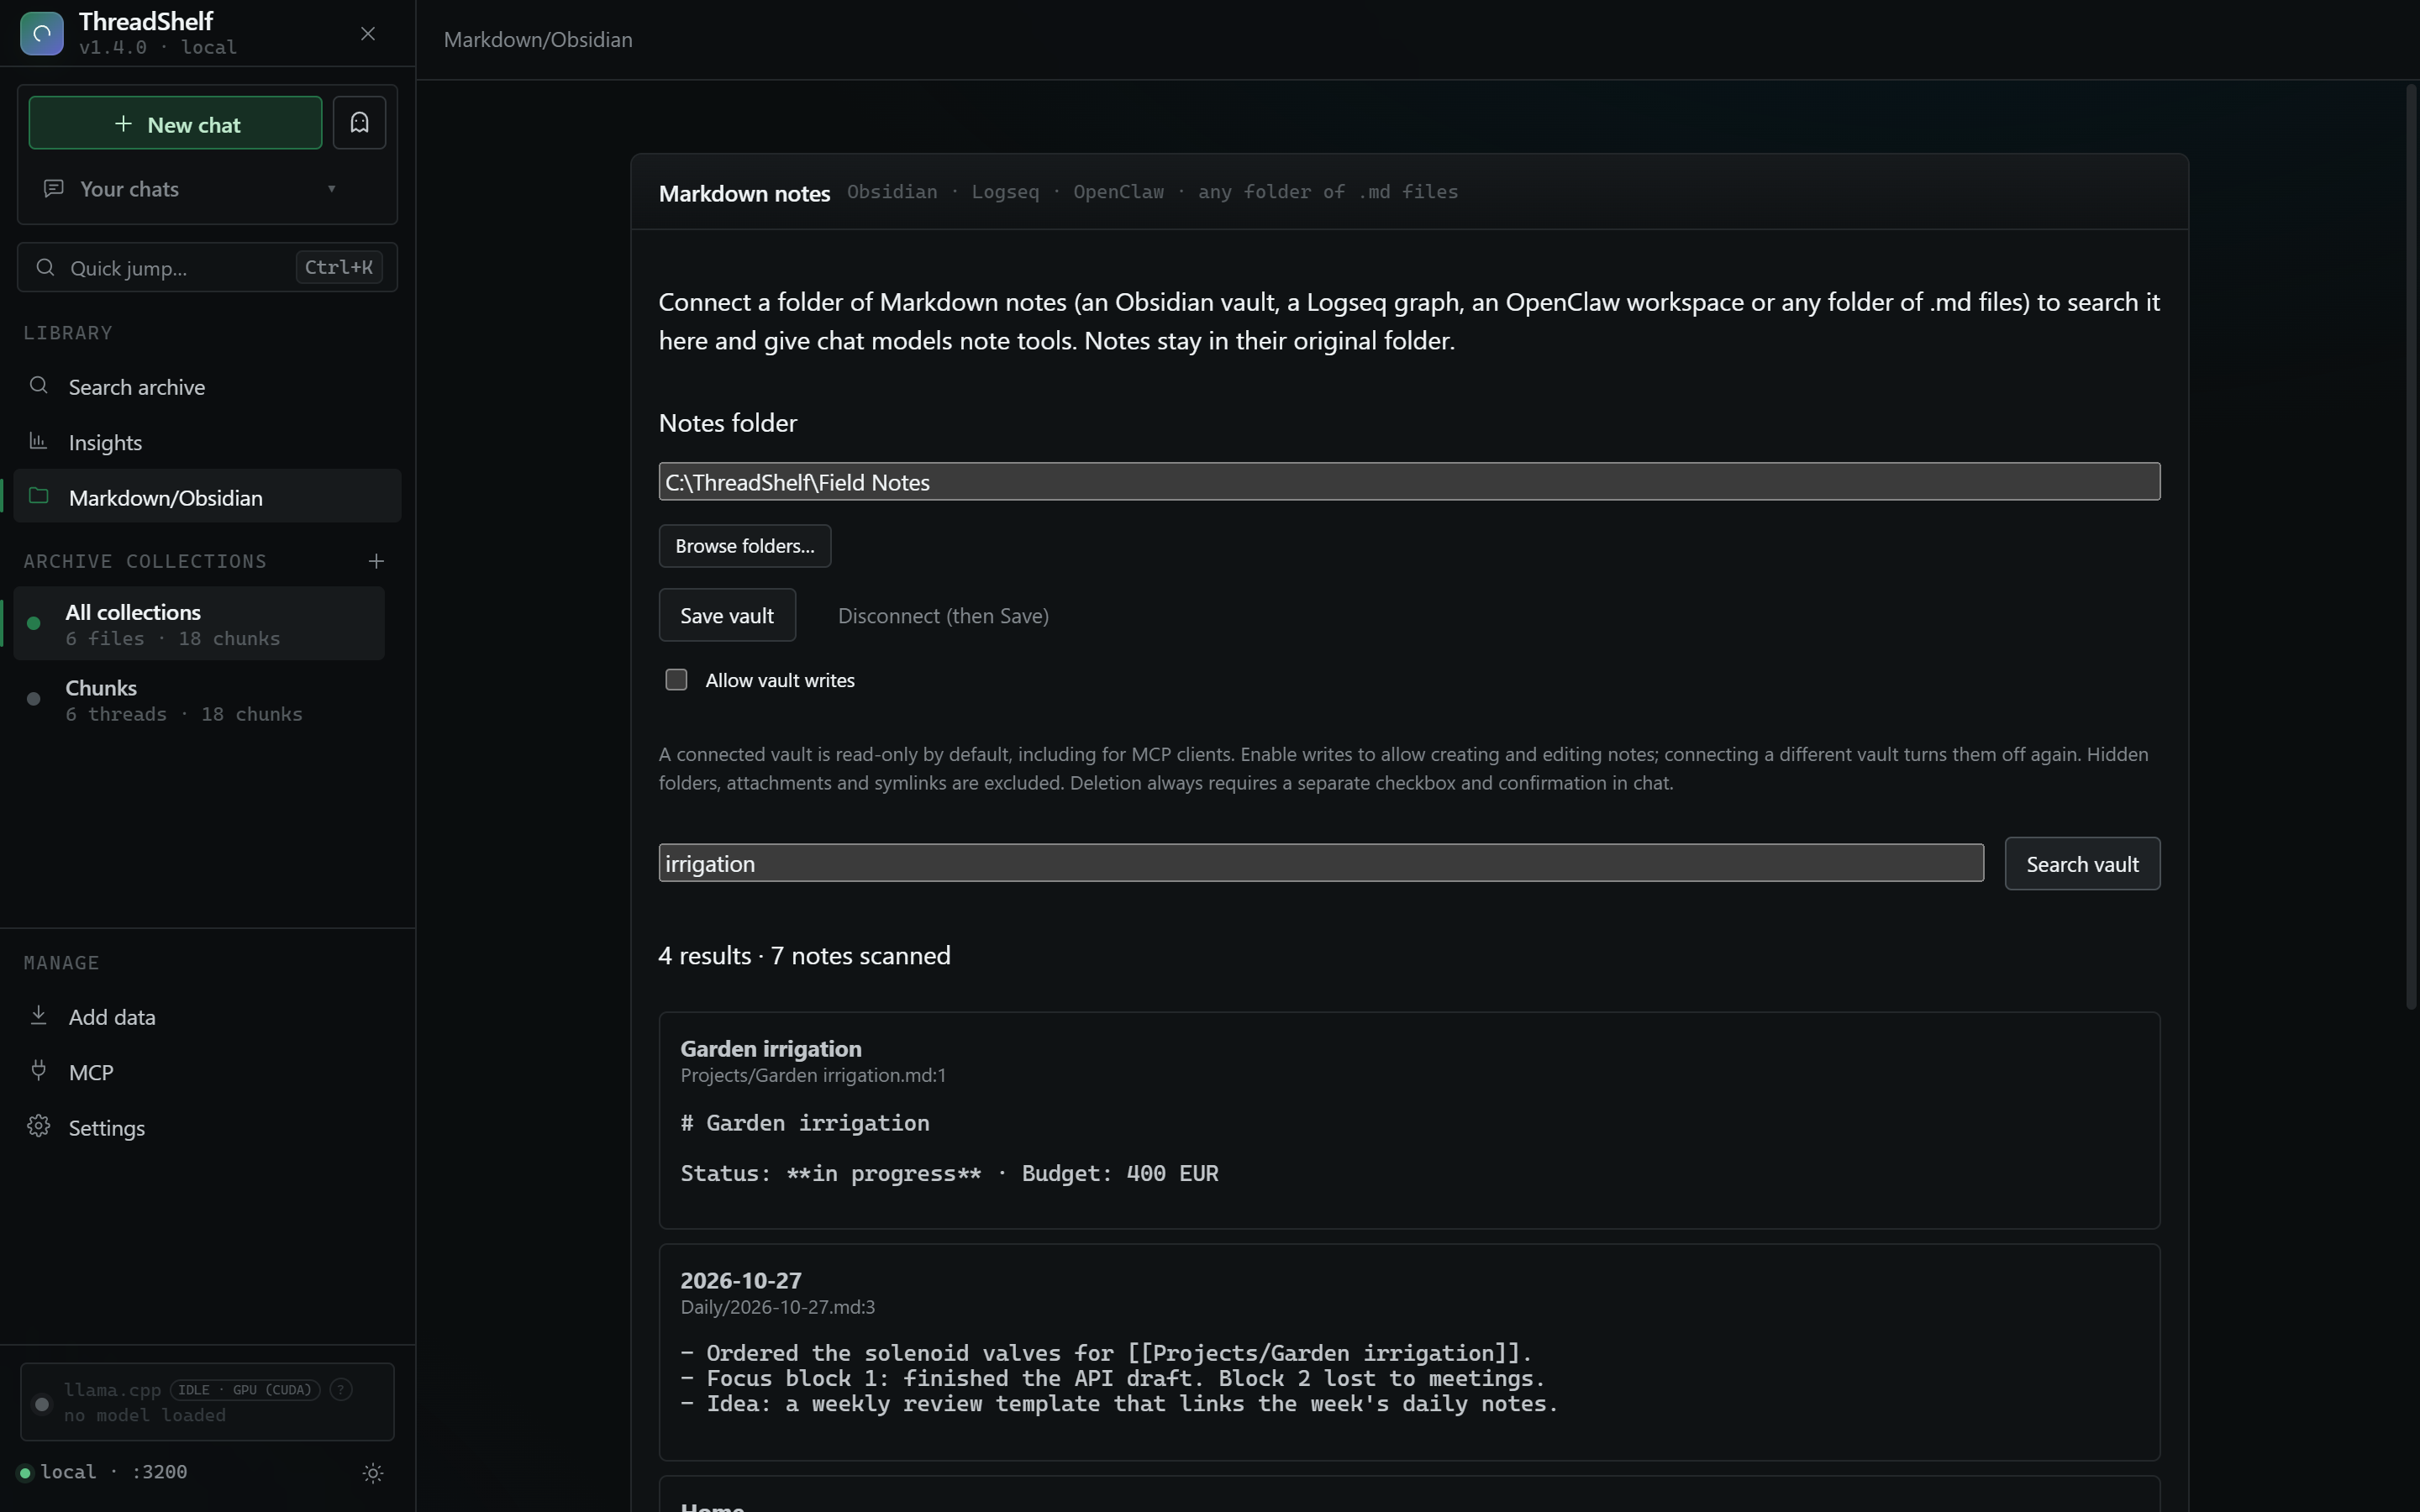This screenshot has height=1512, width=2420.
Task: Click the Quick jump search field
Action: point(207,268)
